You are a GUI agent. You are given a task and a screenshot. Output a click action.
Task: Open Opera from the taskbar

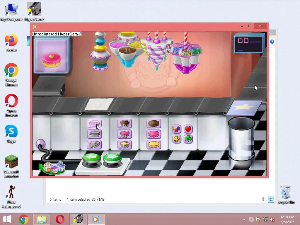coord(60,219)
